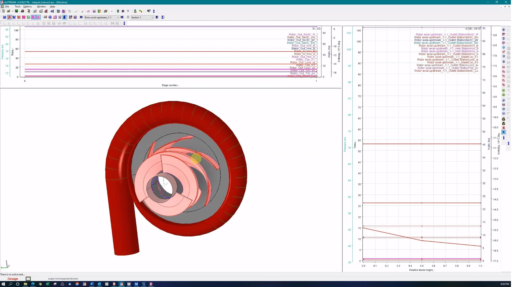The width and height of the screenshot is (512, 287).
Task: Toggle the R parameter button in sidebar
Action: click(504, 132)
